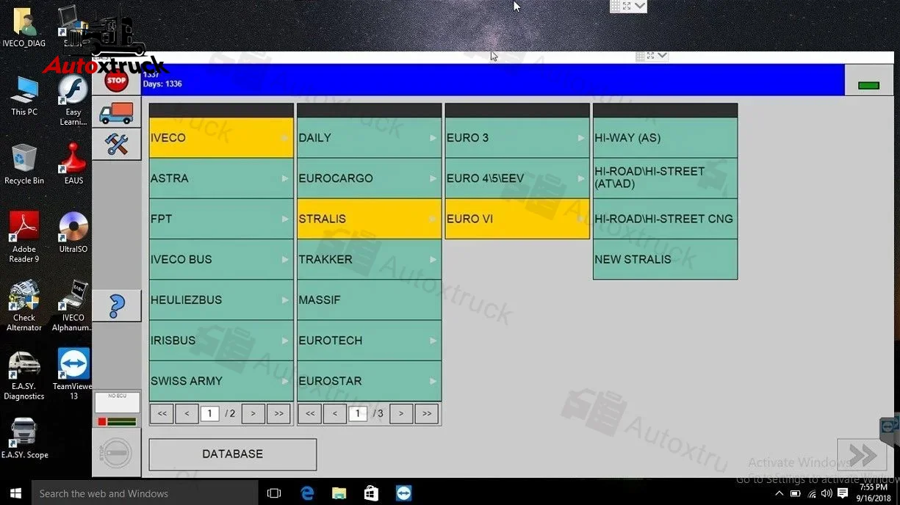Click the brand list page number field
This screenshot has height=505, width=900.
(209, 413)
